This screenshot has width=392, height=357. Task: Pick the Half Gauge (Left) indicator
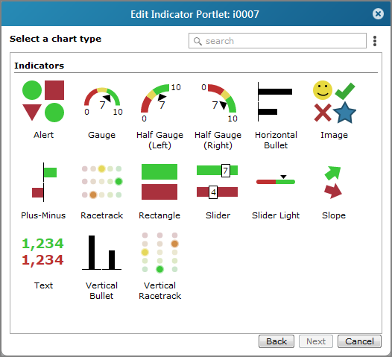(x=160, y=103)
